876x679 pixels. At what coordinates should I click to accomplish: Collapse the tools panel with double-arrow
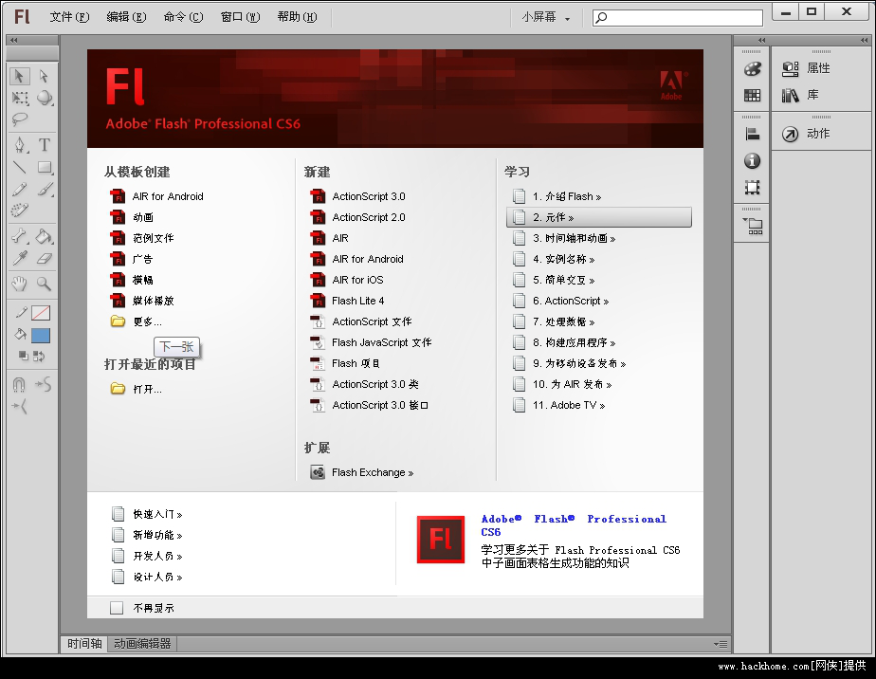tap(13, 41)
